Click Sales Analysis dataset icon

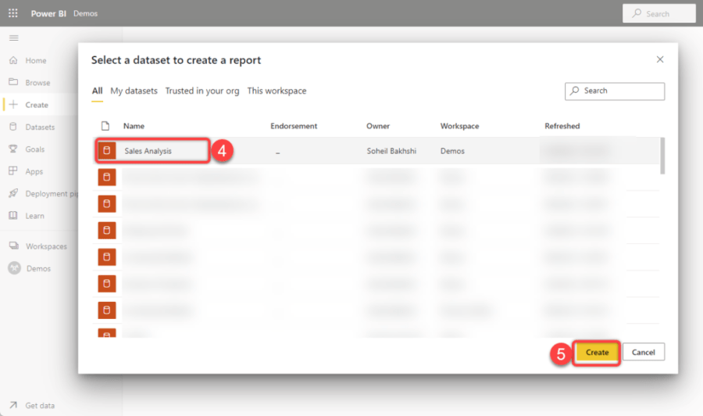coord(107,151)
